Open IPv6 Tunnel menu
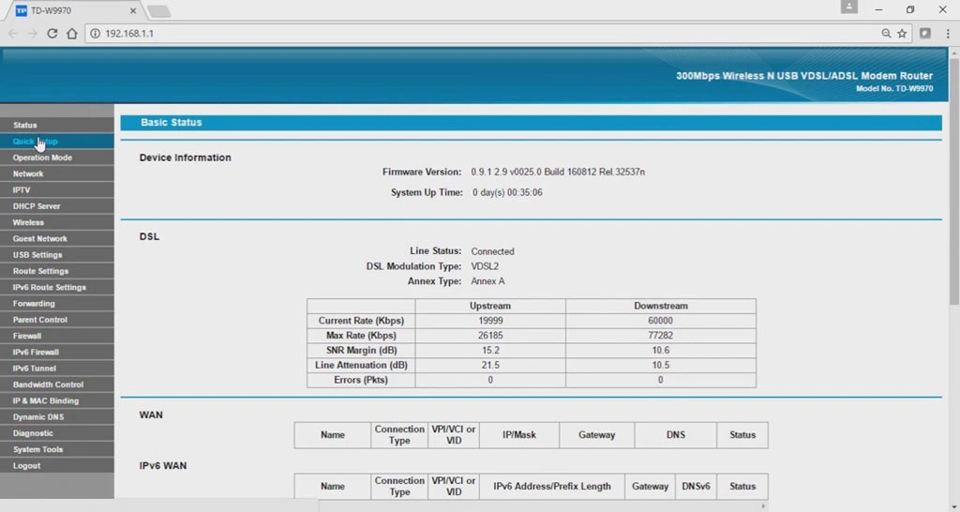This screenshot has width=960, height=512. (x=57, y=369)
